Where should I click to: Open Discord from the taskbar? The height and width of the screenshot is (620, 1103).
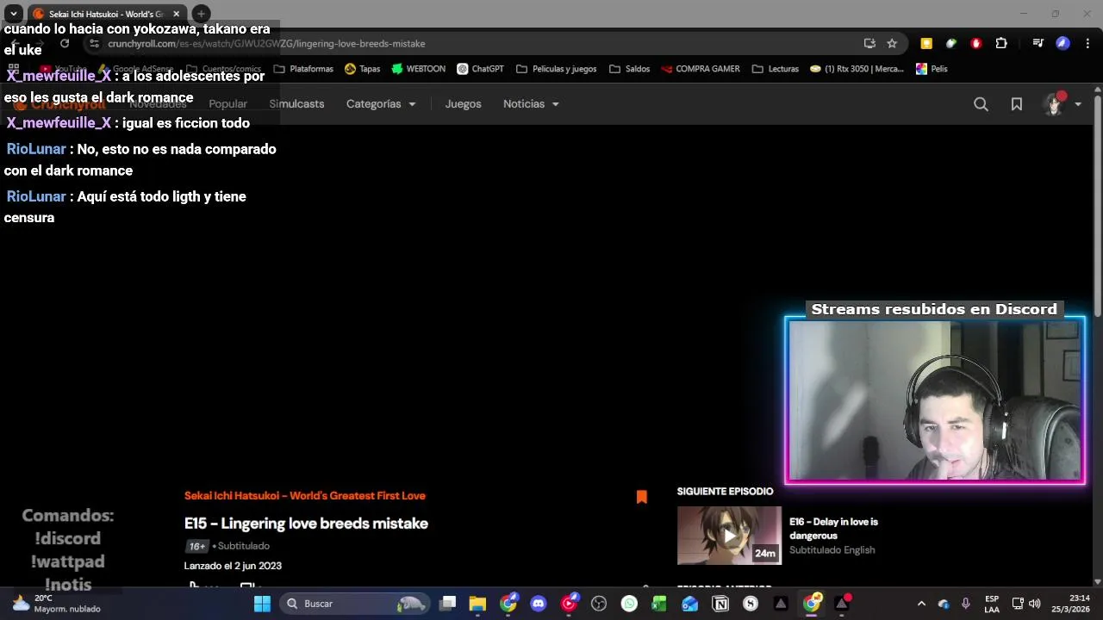pyautogui.click(x=539, y=604)
